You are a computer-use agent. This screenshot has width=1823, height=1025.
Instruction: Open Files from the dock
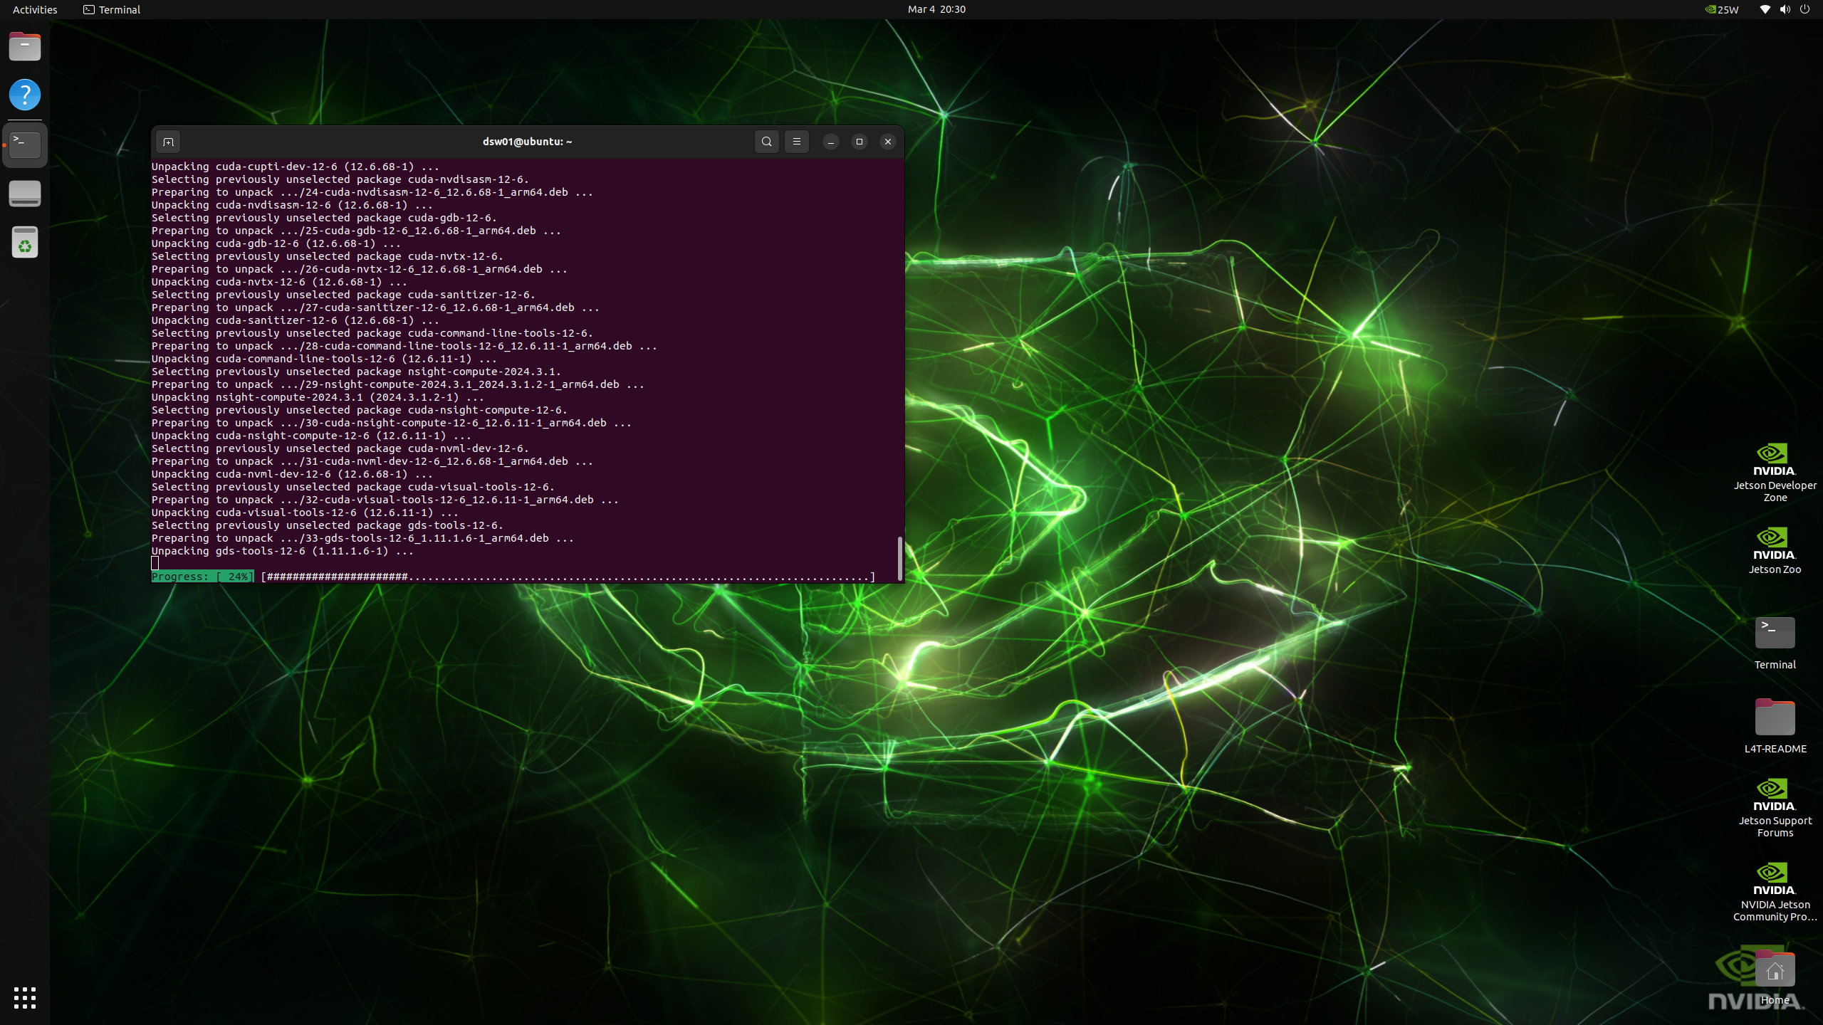click(25, 47)
